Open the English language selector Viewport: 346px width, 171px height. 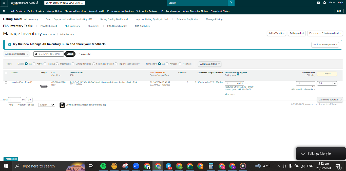click(x=47, y=105)
